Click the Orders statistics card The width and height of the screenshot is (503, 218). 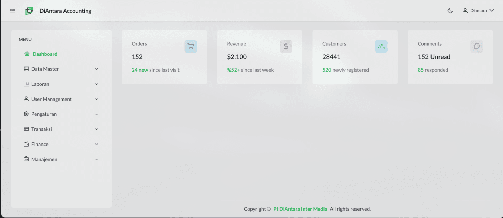pyautogui.click(x=164, y=57)
